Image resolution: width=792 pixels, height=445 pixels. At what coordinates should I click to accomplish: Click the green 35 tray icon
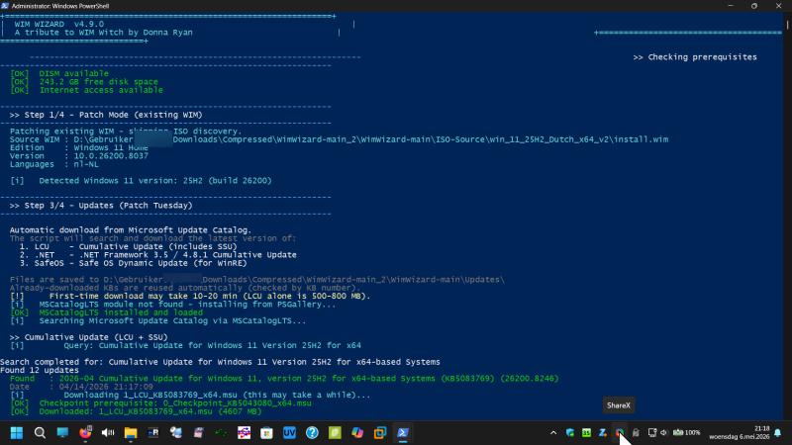586,433
